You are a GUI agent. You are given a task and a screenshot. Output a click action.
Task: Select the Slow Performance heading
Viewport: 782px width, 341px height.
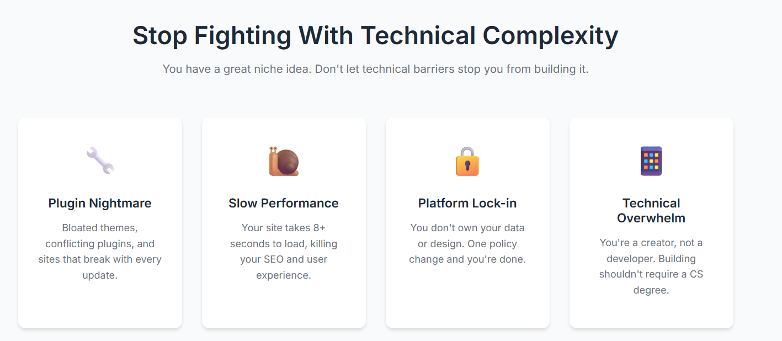284,203
